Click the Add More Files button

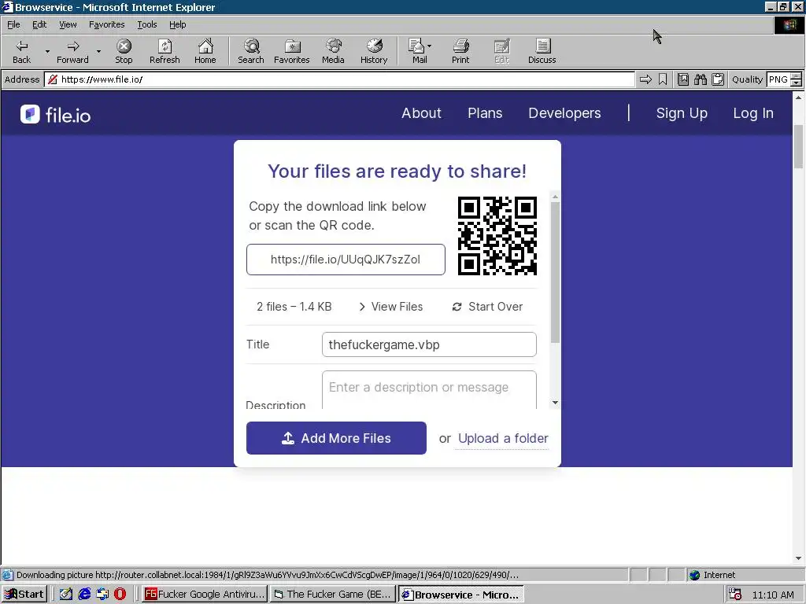[x=336, y=438]
